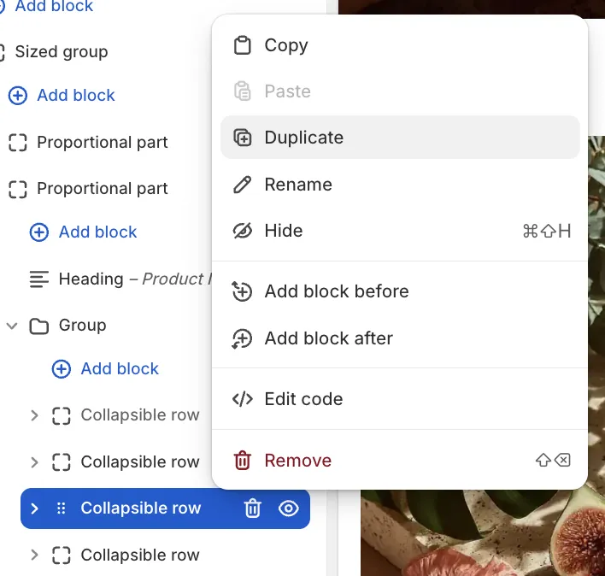The width and height of the screenshot is (605, 576).
Task: Choose Hide from the context menu
Action: tap(283, 231)
